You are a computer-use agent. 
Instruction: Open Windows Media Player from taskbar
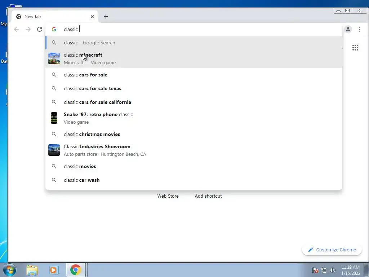(54, 270)
